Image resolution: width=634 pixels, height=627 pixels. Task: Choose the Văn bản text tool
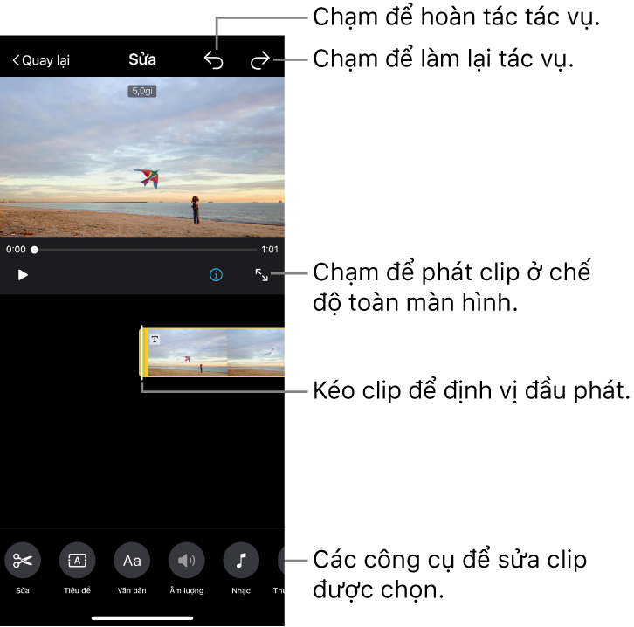click(132, 561)
